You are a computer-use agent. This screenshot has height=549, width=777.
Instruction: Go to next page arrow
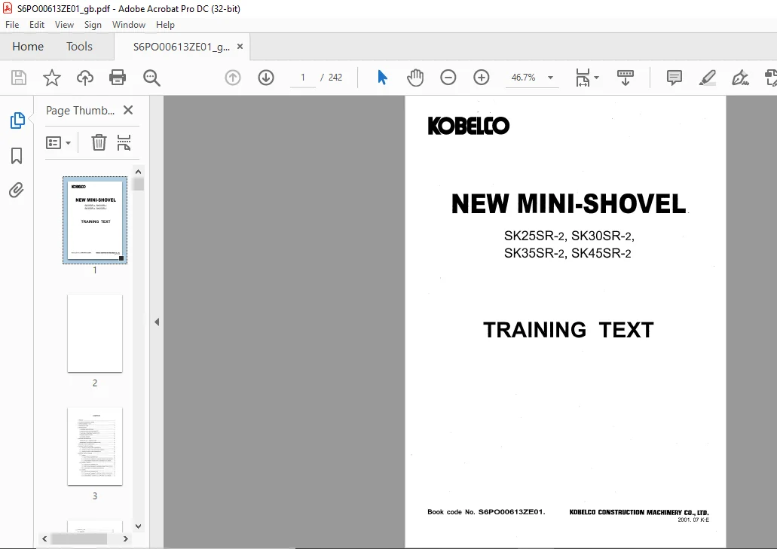266,78
